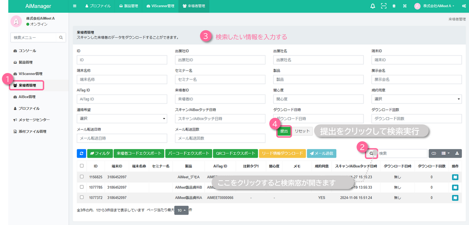469x225 pixels.
Task: Open the 連絡希望 select dropdown
Action: [122, 119]
